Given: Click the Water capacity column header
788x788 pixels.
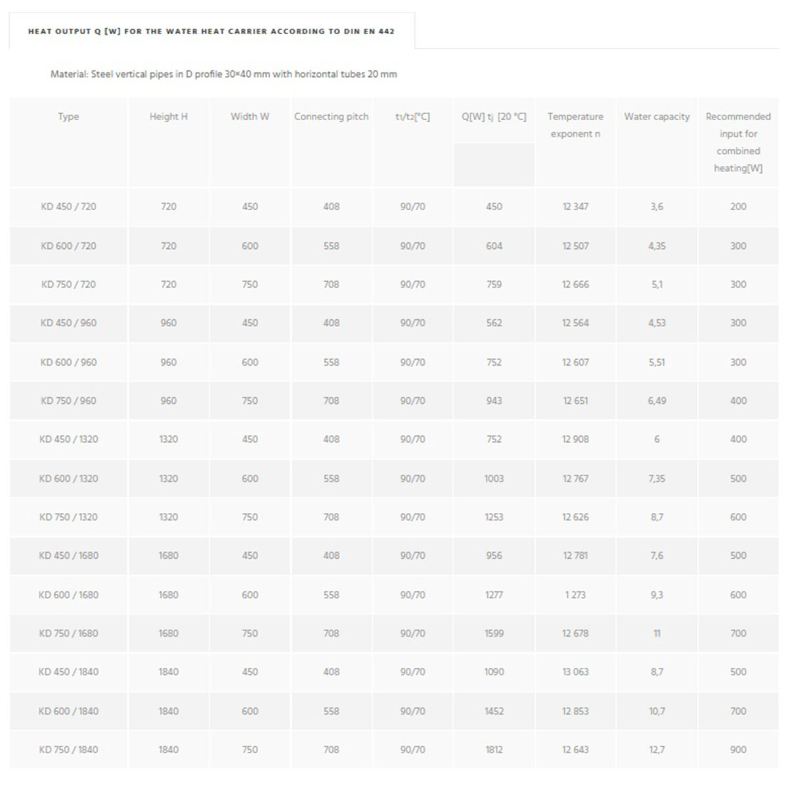Looking at the screenshot, I should (x=657, y=117).
